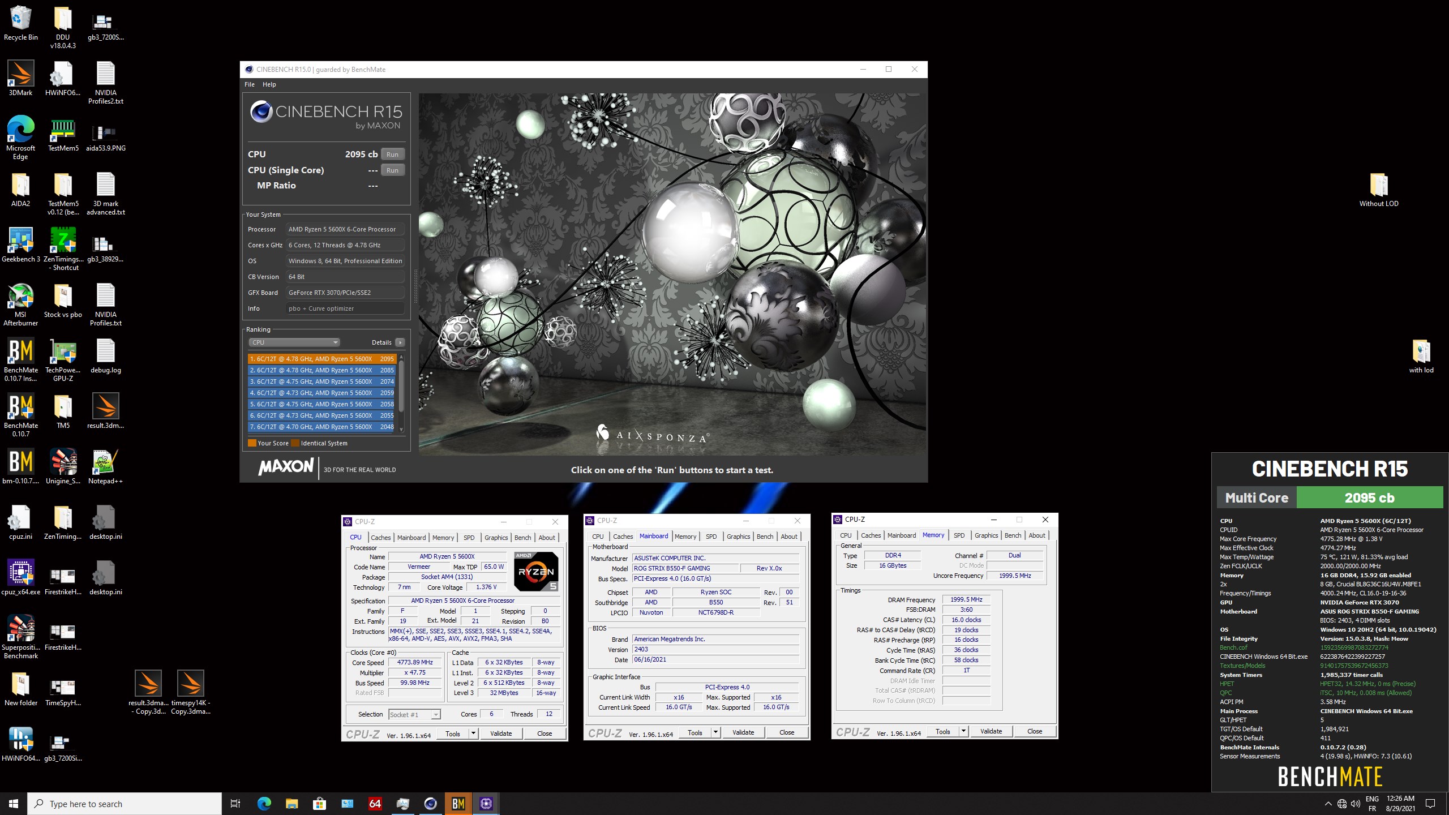Viewport: 1449px width, 815px height.
Task: Switch to BenchMate in the taskbar
Action: tap(458, 804)
